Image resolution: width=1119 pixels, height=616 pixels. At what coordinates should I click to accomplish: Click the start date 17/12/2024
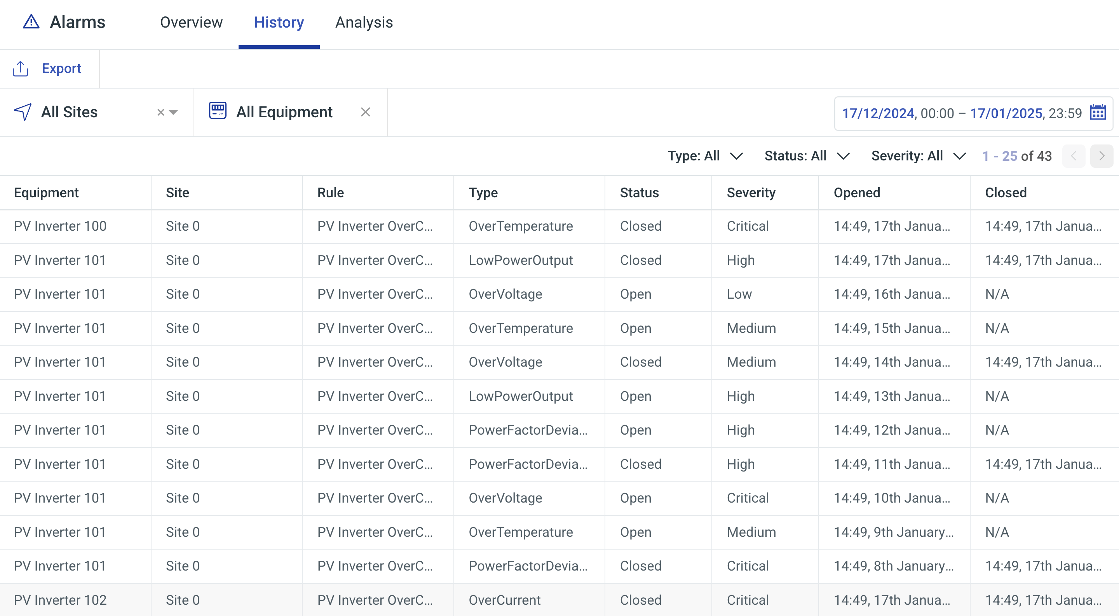coord(878,113)
